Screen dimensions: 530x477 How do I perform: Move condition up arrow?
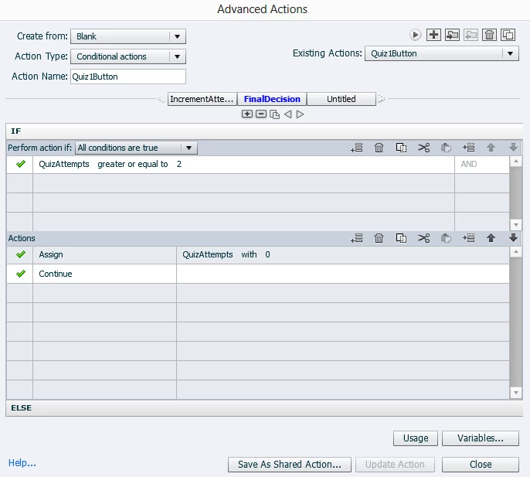click(x=491, y=148)
